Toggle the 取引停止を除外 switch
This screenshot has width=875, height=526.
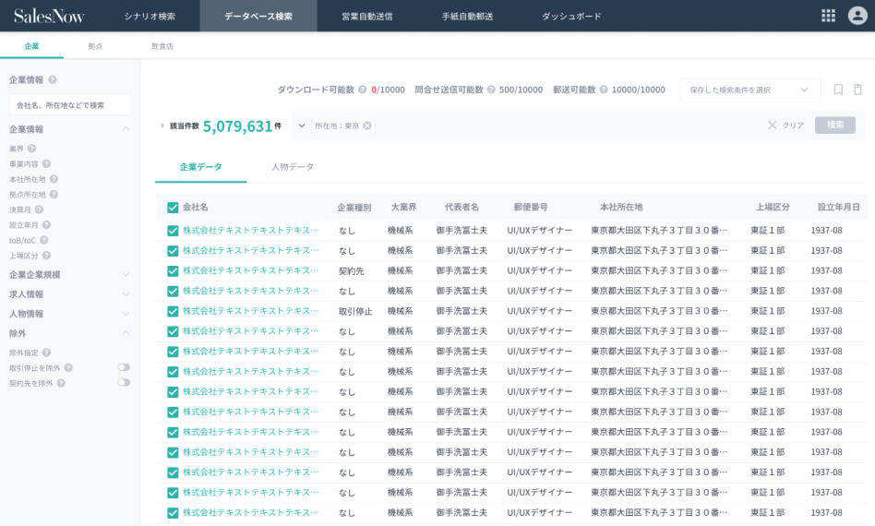tap(124, 367)
